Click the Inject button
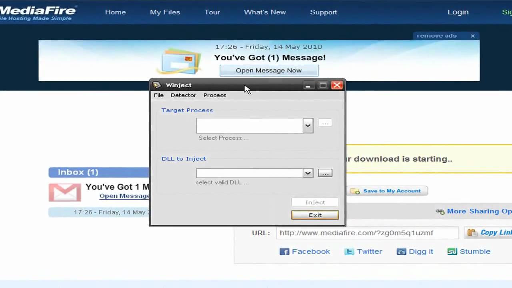Viewport: 512px width, 288px height. pos(315,202)
